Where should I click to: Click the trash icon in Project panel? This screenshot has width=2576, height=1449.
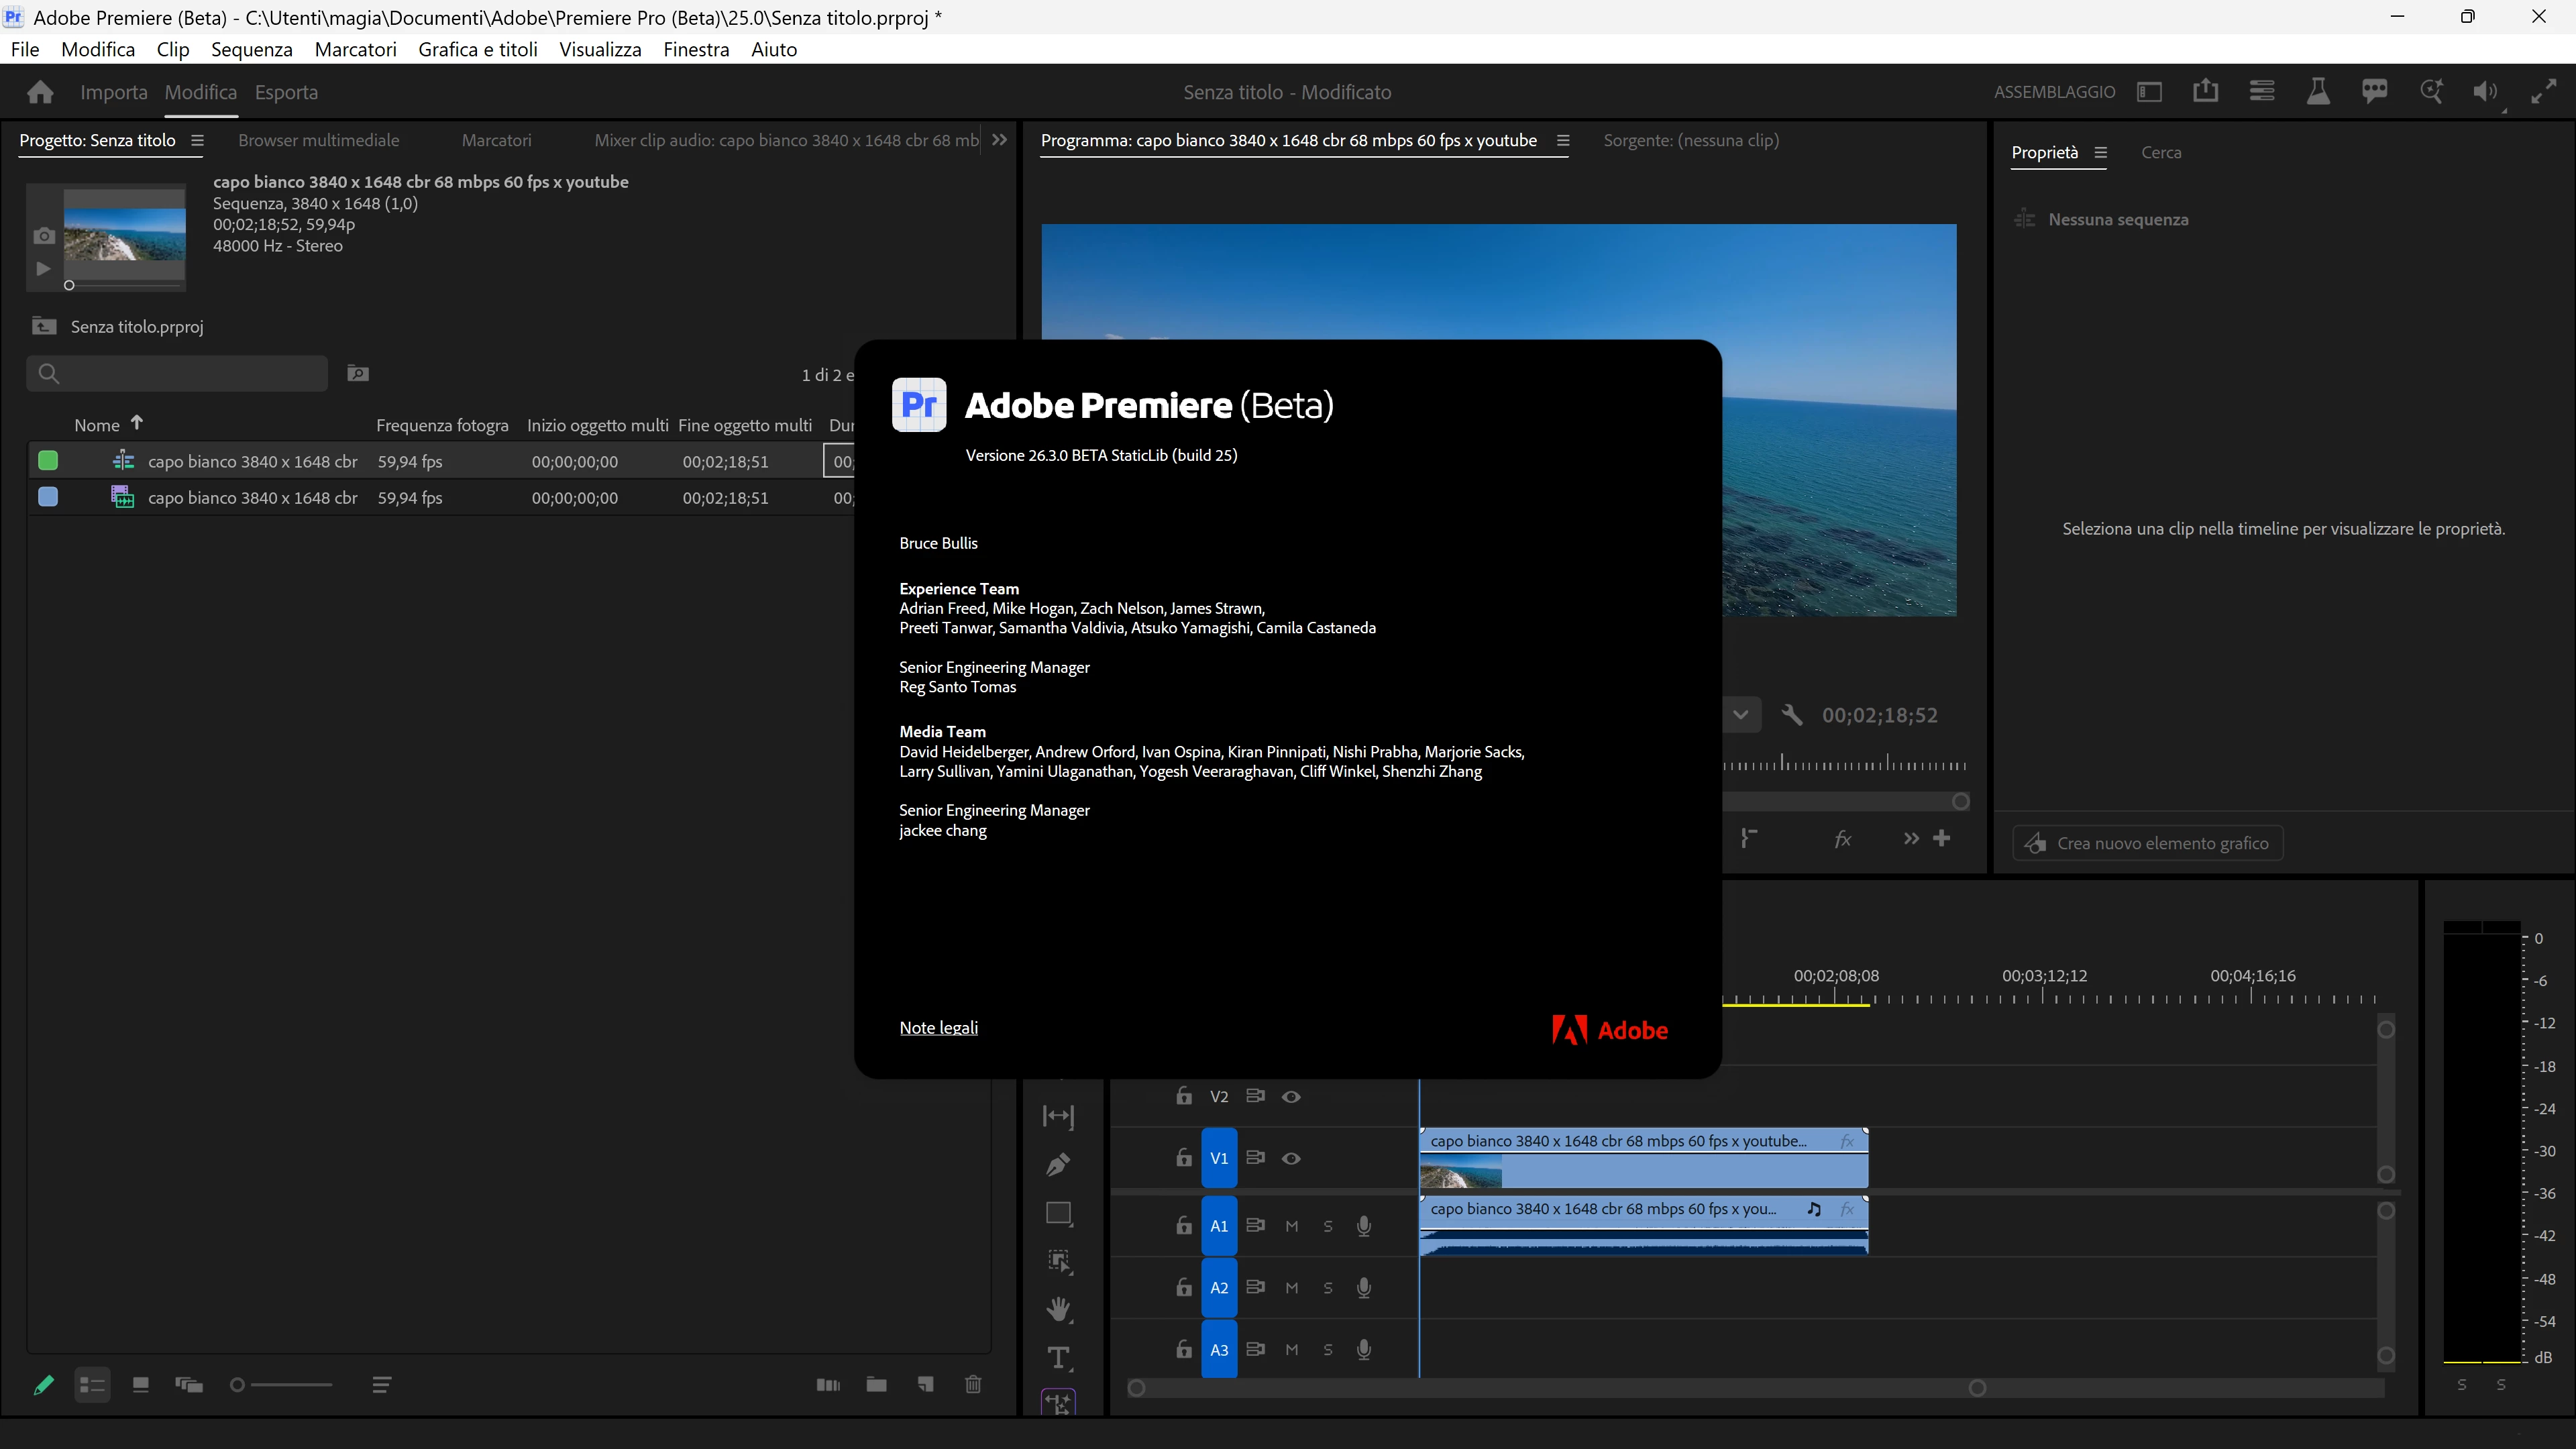pyautogui.click(x=973, y=1385)
